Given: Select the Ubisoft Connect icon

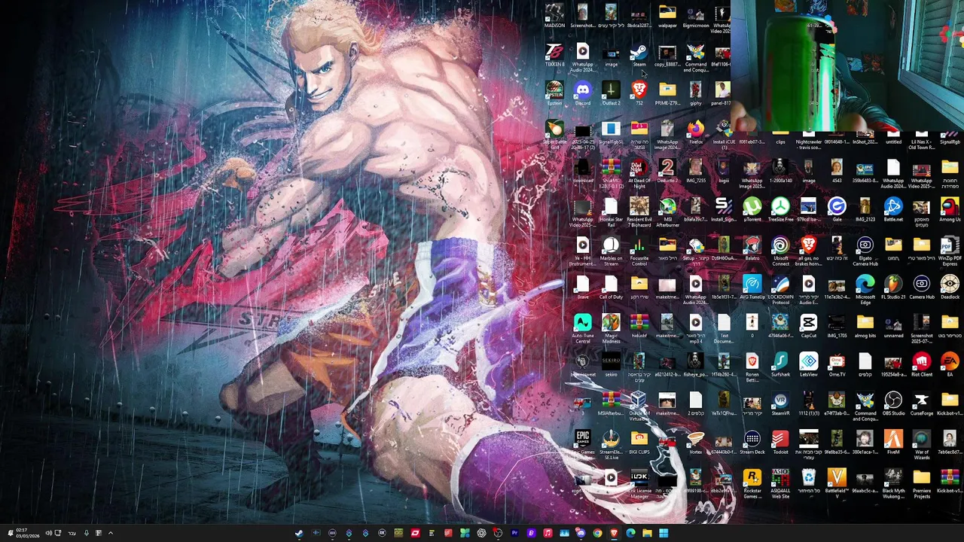Looking at the screenshot, I should point(780,251).
